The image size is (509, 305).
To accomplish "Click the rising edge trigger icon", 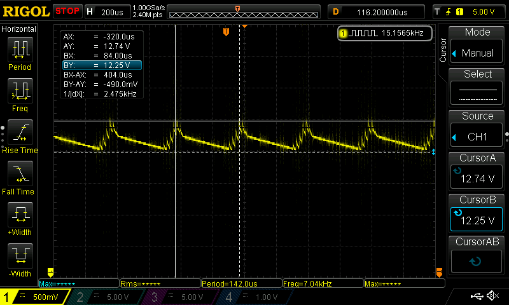I will point(449,12).
